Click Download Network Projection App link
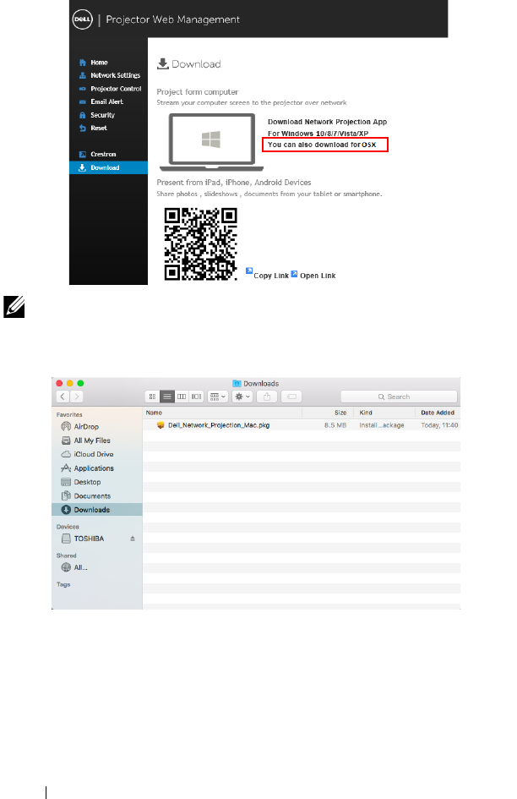 (x=327, y=123)
